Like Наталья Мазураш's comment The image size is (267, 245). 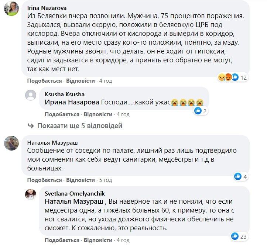[44, 180]
